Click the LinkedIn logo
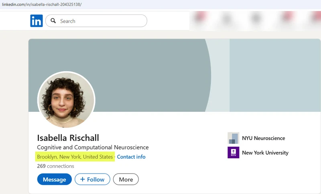The height and width of the screenshot is (194, 321). pos(36,21)
